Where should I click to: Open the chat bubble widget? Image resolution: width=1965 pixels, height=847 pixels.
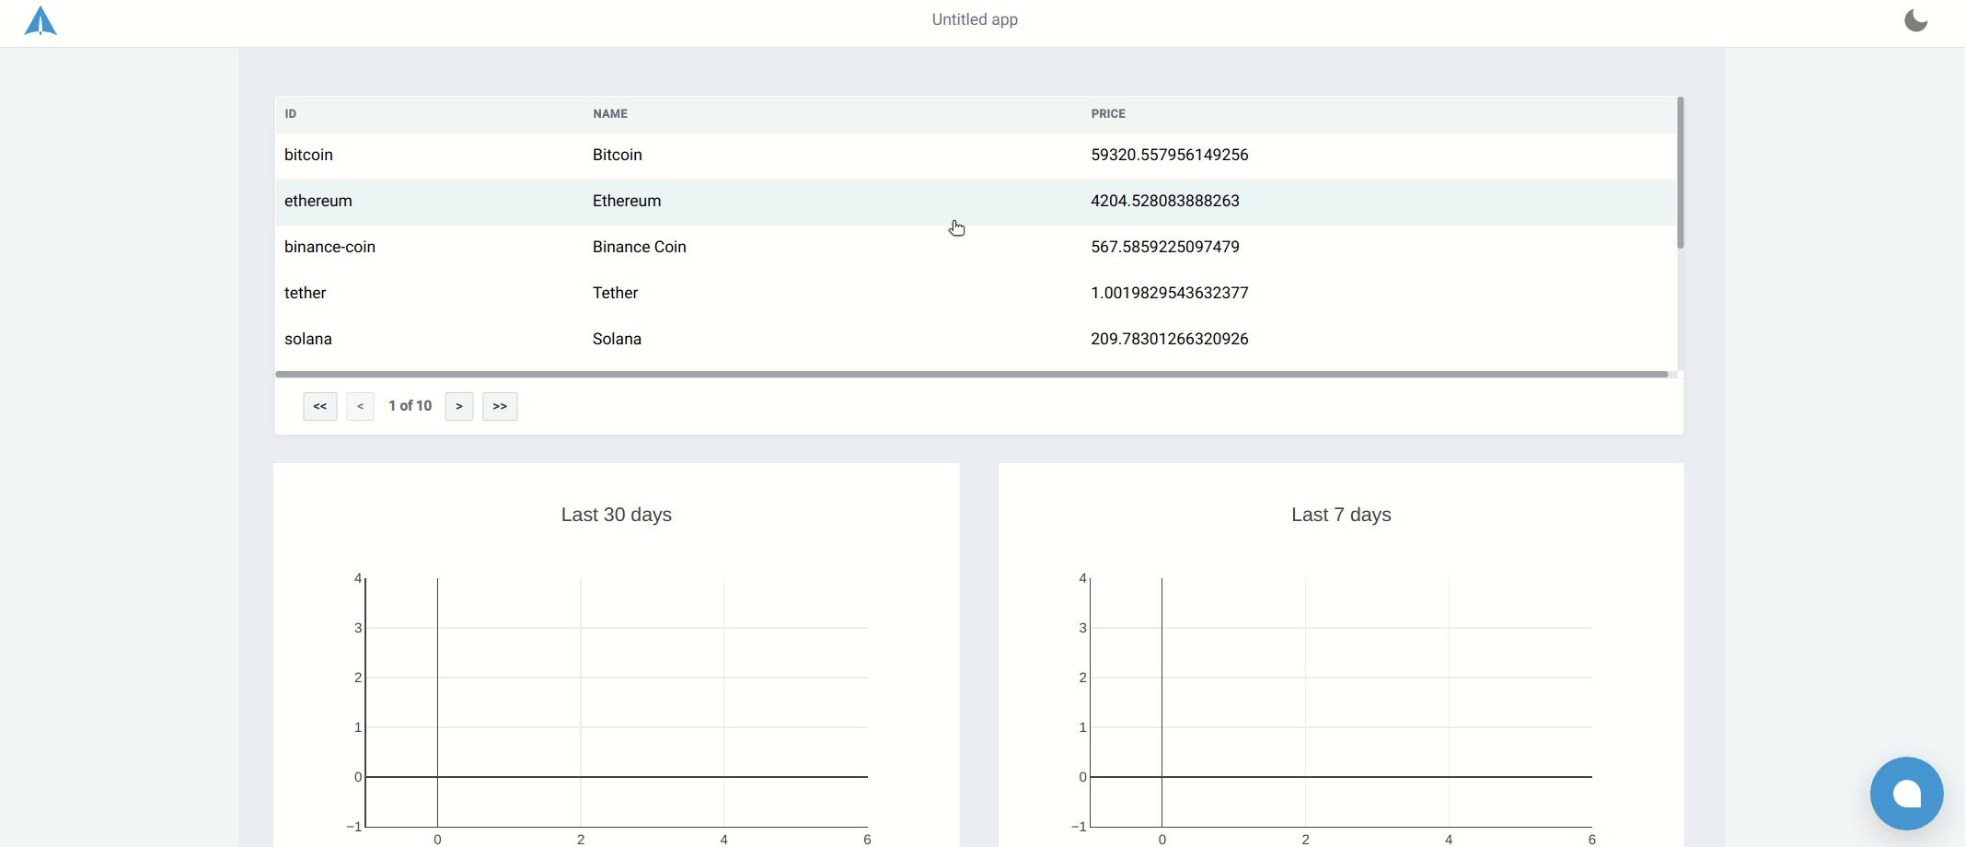click(x=1906, y=794)
